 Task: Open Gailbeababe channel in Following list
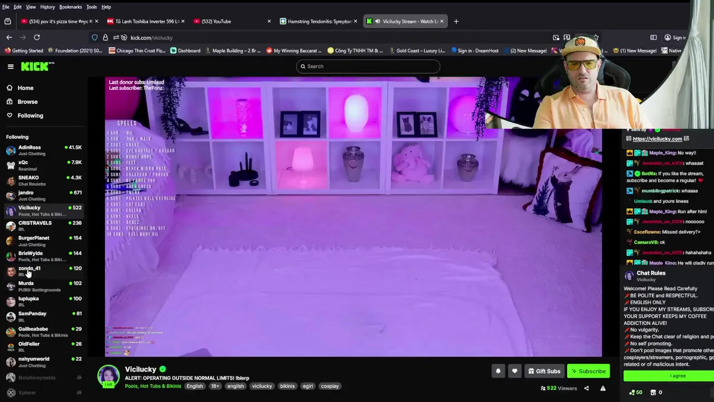[44, 332]
